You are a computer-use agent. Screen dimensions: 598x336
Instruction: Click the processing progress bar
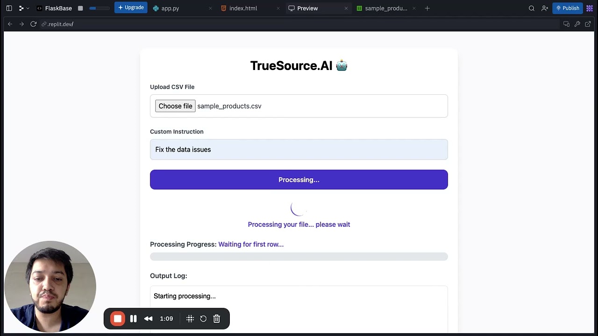(x=299, y=257)
